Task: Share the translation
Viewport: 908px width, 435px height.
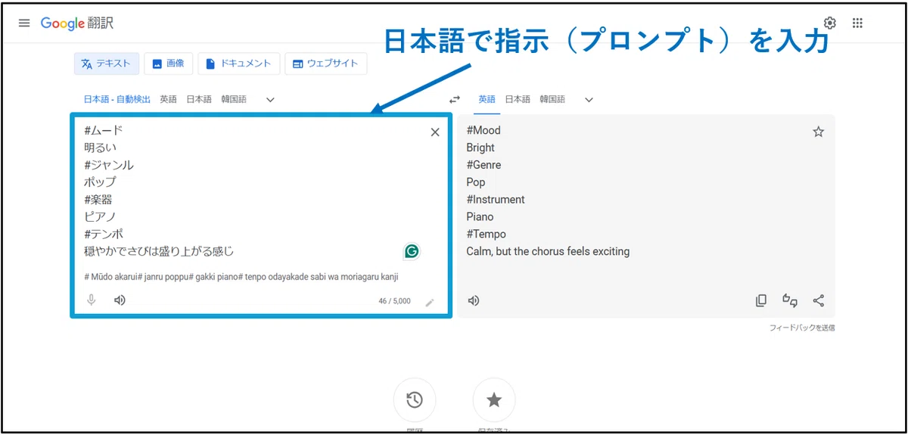Action: (x=819, y=300)
